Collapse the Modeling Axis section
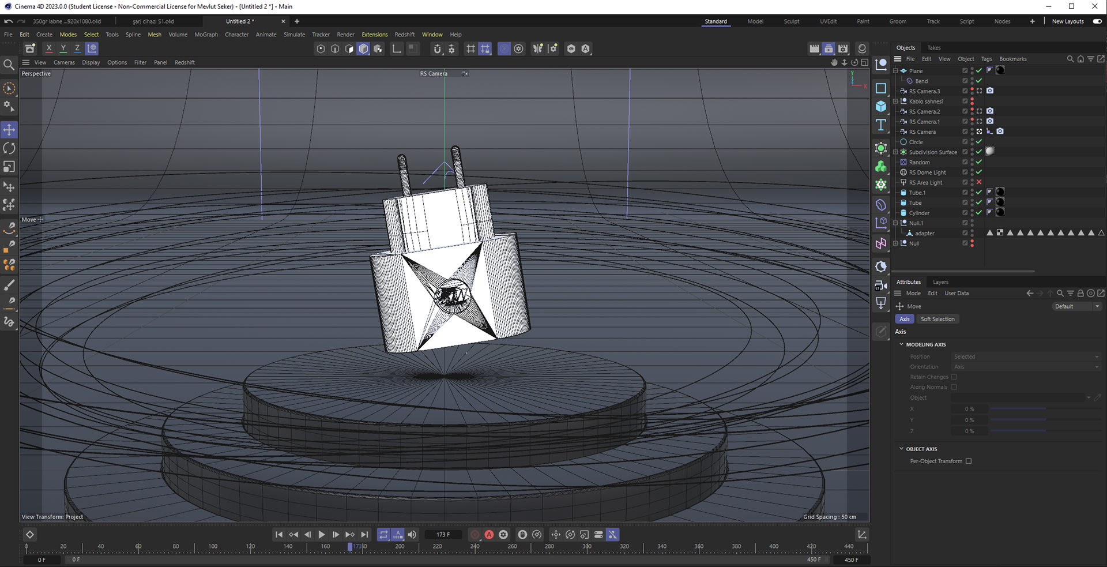This screenshot has height=567, width=1107. point(901,344)
